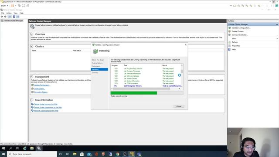The width and height of the screenshot is (279, 157).
Task: Open the Help menu
Action: point(21,13)
